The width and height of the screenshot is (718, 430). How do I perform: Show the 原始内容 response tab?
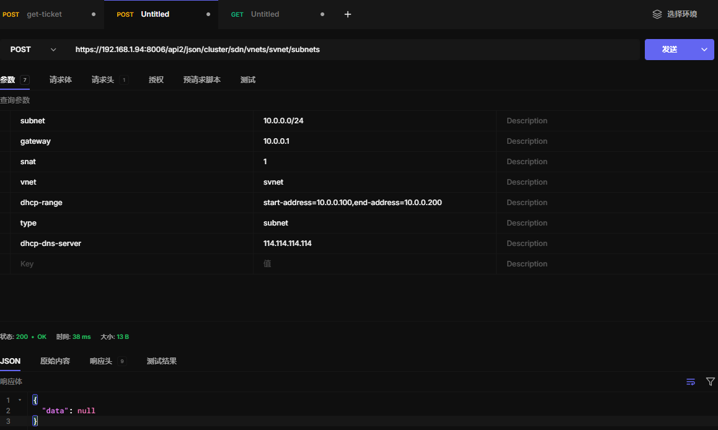point(55,361)
